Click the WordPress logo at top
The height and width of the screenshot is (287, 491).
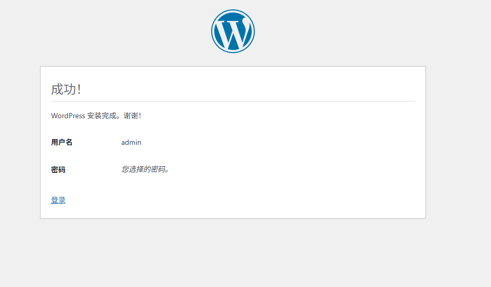coord(232,31)
